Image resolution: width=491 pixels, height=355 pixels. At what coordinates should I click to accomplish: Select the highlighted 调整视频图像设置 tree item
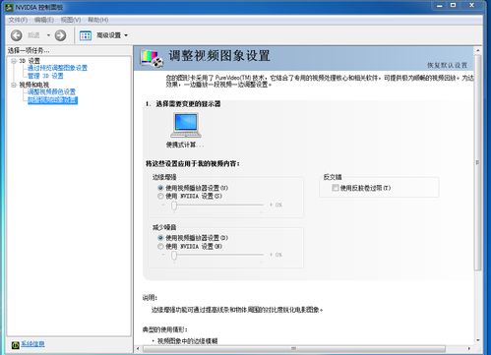click(x=52, y=100)
